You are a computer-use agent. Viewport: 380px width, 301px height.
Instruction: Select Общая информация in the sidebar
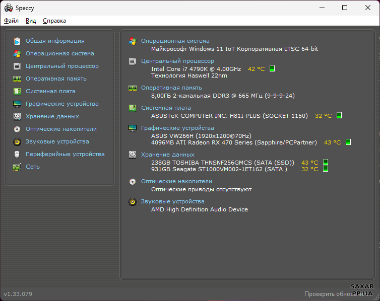tap(55, 41)
